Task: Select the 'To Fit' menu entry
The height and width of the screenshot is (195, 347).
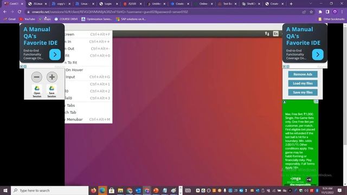Action: 88,63
